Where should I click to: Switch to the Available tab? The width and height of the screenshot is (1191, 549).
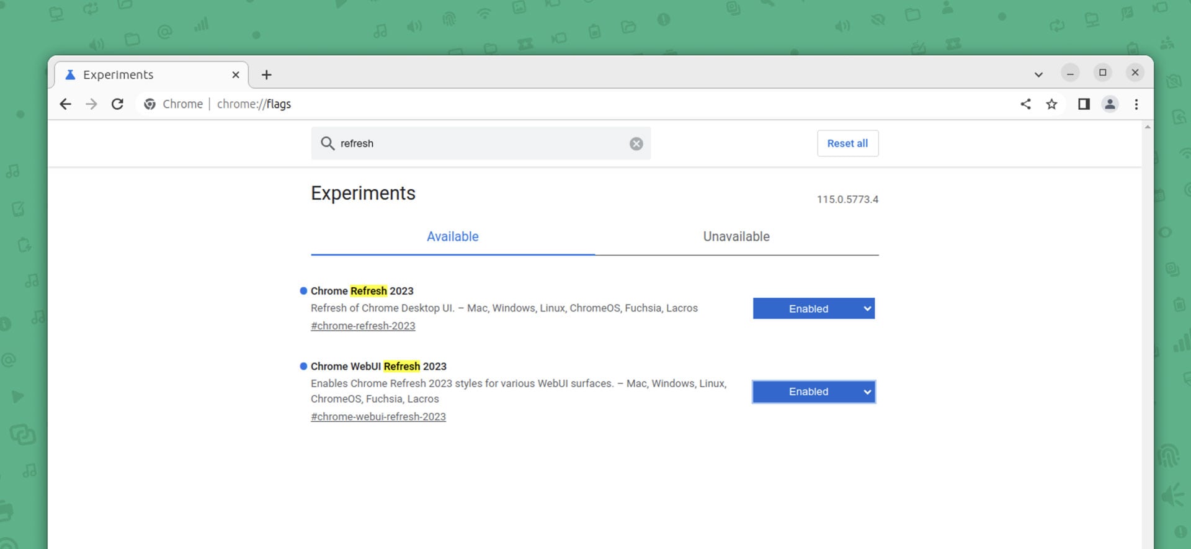tap(453, 236)
